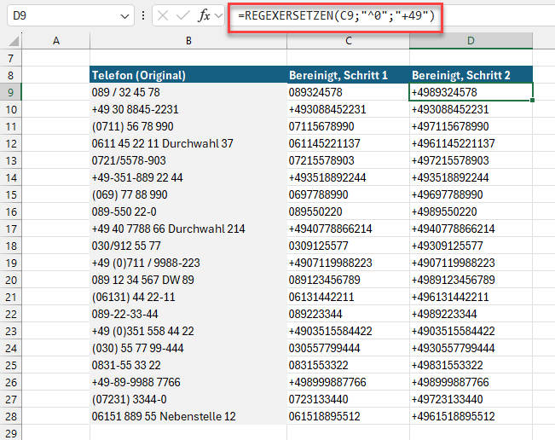Select column B header
The image size is (555, 440).
pyautogui.click(x=188, y=41)
